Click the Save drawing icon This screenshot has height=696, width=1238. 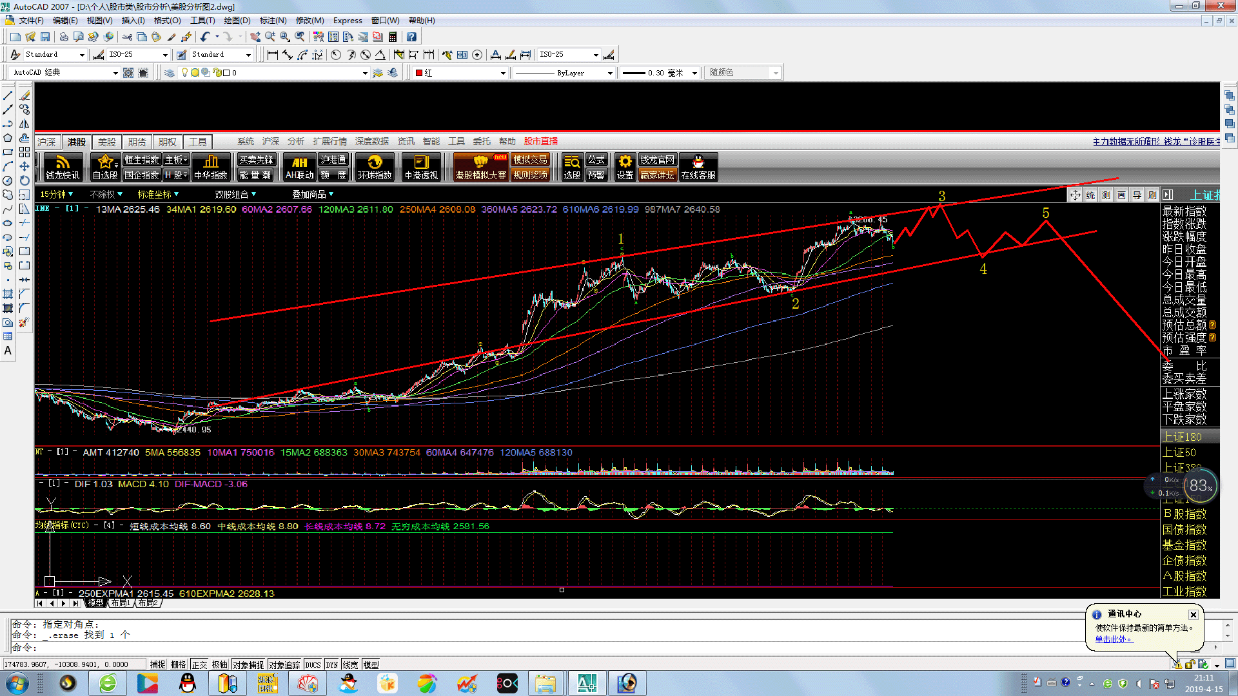(45, 37)
